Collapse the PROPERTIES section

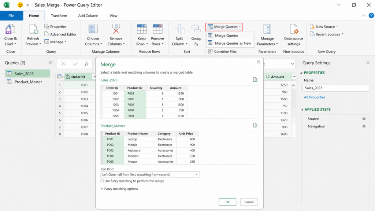tap(301, 73)
